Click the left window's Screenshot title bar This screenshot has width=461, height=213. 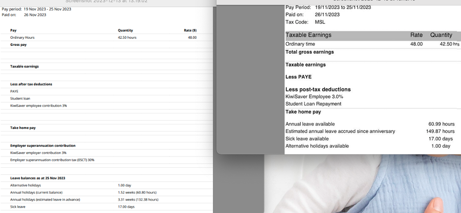point(106,2)
